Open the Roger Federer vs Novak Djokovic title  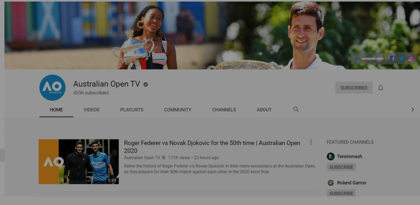point(212,147)
